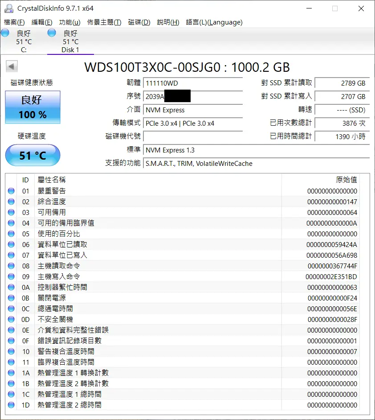Click the power on hours 1390 小時
The width and height of the screenshot is (375, 420).
point(342,136)
